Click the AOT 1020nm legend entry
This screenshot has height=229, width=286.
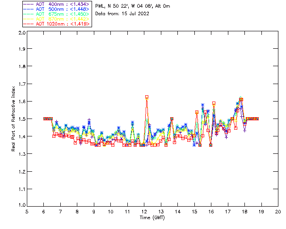click(57, 24)
